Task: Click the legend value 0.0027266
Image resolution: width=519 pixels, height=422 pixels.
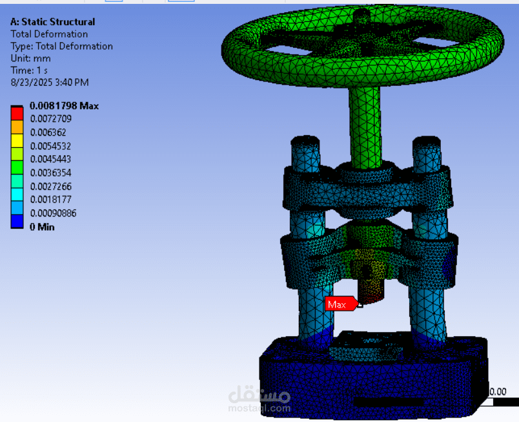Action: click(50, 187)
